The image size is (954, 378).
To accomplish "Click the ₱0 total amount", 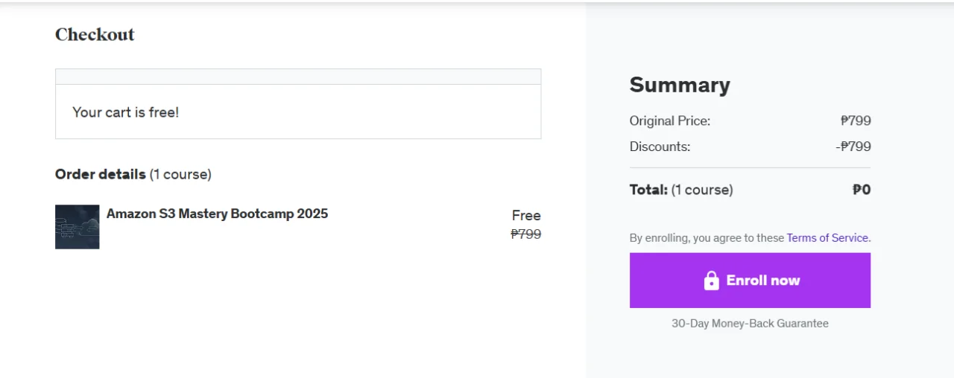I will [862, 190].
